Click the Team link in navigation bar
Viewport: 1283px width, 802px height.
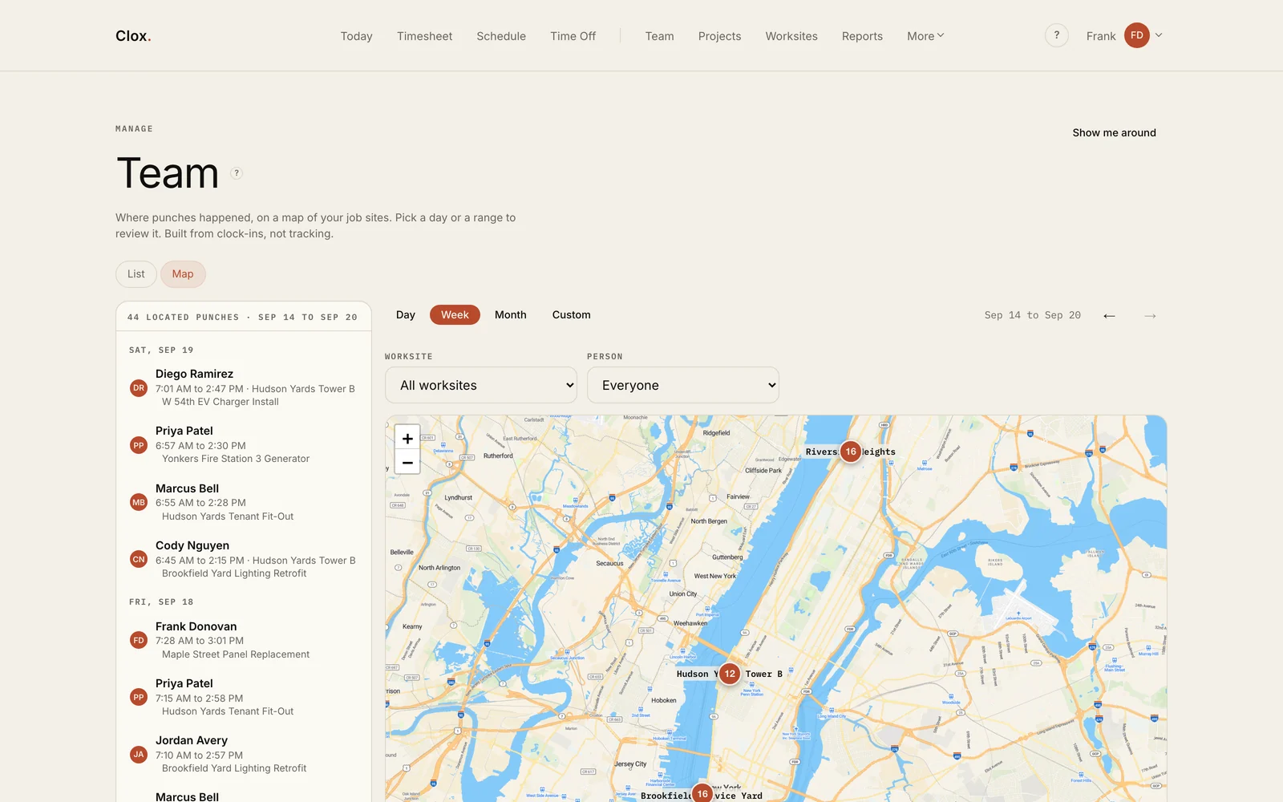point(660,36)
